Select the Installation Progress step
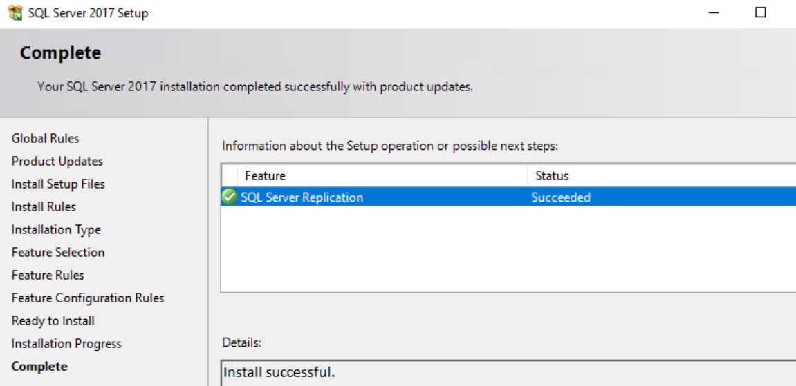Viewport: 796px width, 386px height. [66, 343]
